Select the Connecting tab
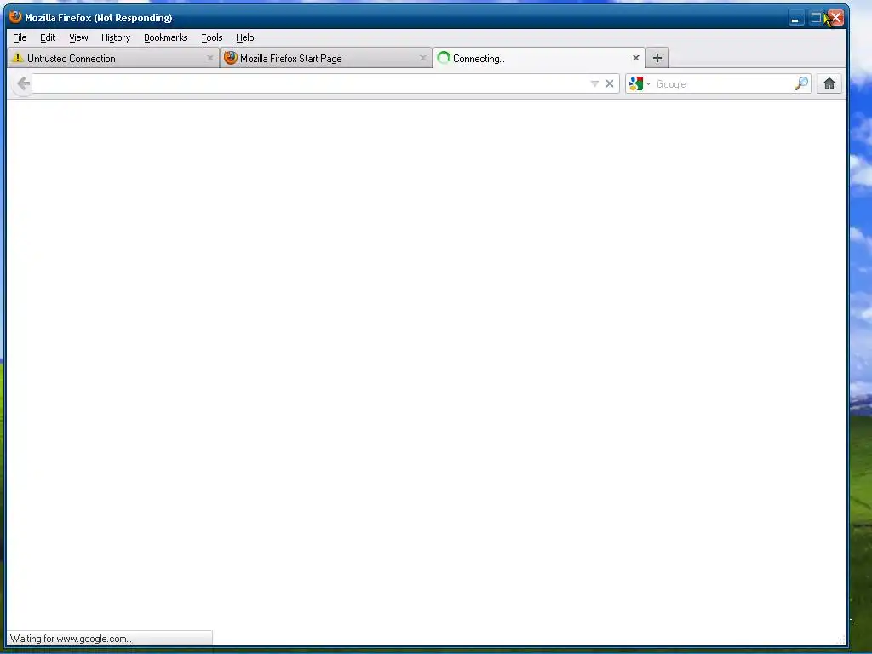 tap(539, 58)
